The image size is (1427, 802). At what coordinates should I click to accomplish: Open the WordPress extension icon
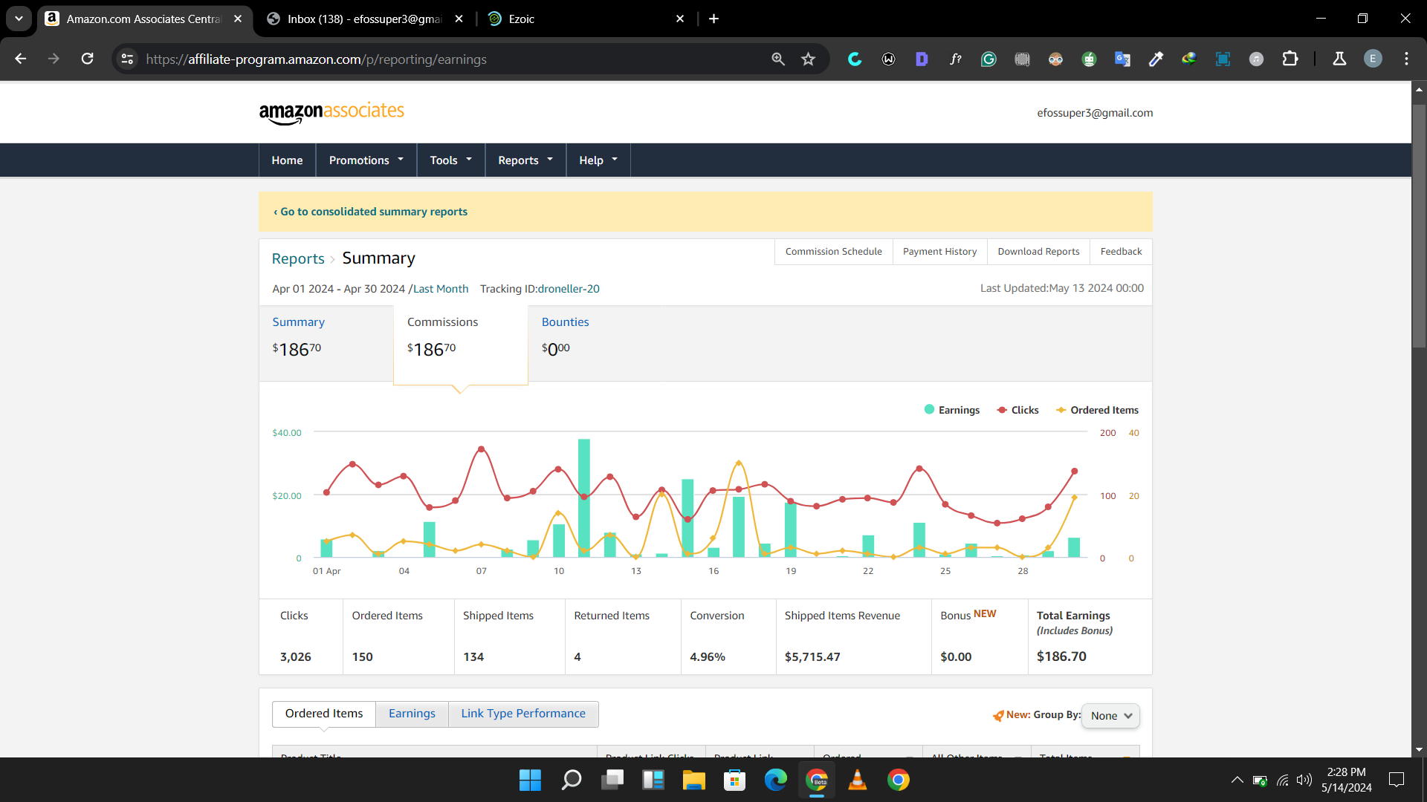click(x=888, y=59)
